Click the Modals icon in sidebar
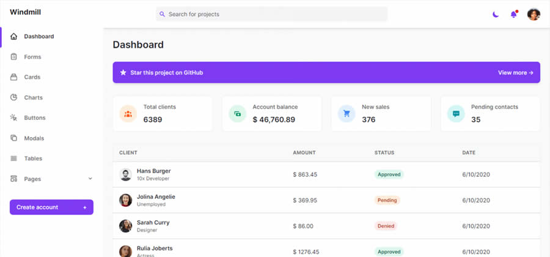Viewport: 550px width, 257px height. click(13, 138)
